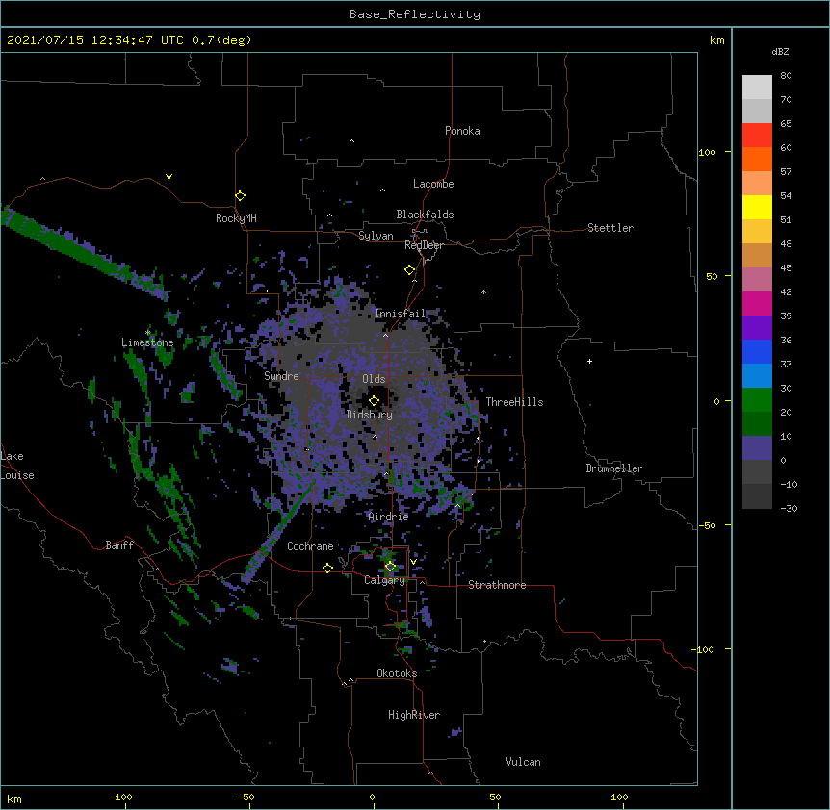The height and width of the screenshot is (810, 830).
Task: Click the yellow radar site marker near Olds
Action: click(x=374, y=401)
